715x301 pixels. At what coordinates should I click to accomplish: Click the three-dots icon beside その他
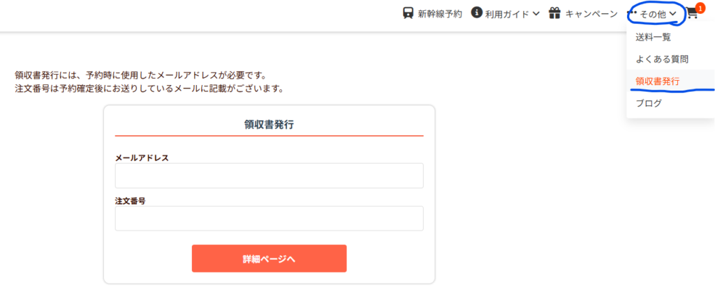633,12
